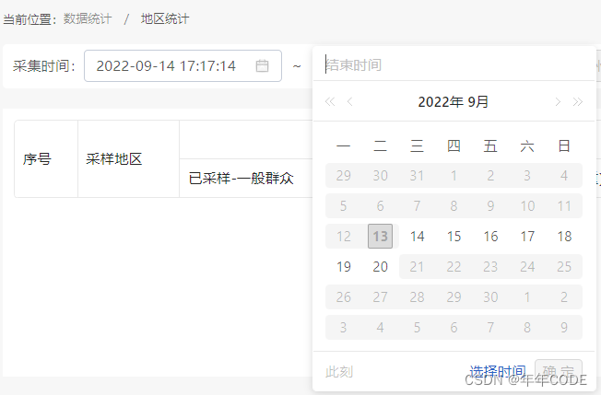
Task: Click the 地区统计 breadcrumb item
Action: tap(165, 18)
